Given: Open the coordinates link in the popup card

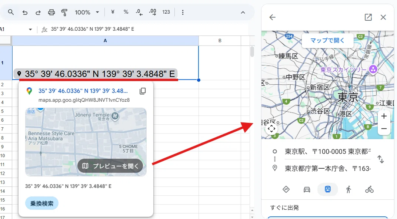Looking at the screenshot, I should pos(83,91).
